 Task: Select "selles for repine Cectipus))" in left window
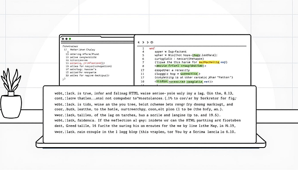click(x=89, y=76)
